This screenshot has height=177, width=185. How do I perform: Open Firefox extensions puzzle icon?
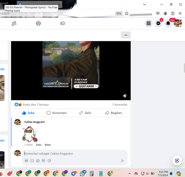click(173, 13)
